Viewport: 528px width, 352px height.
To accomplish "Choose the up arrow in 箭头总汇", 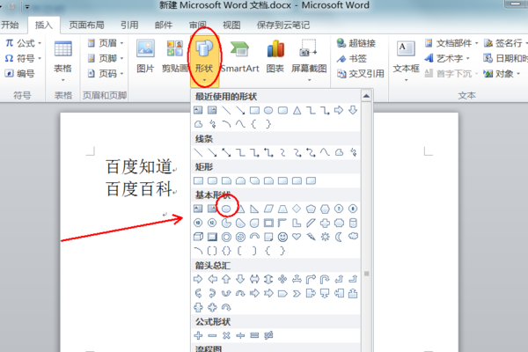I will pyautogui.click(x=226, y=279).
